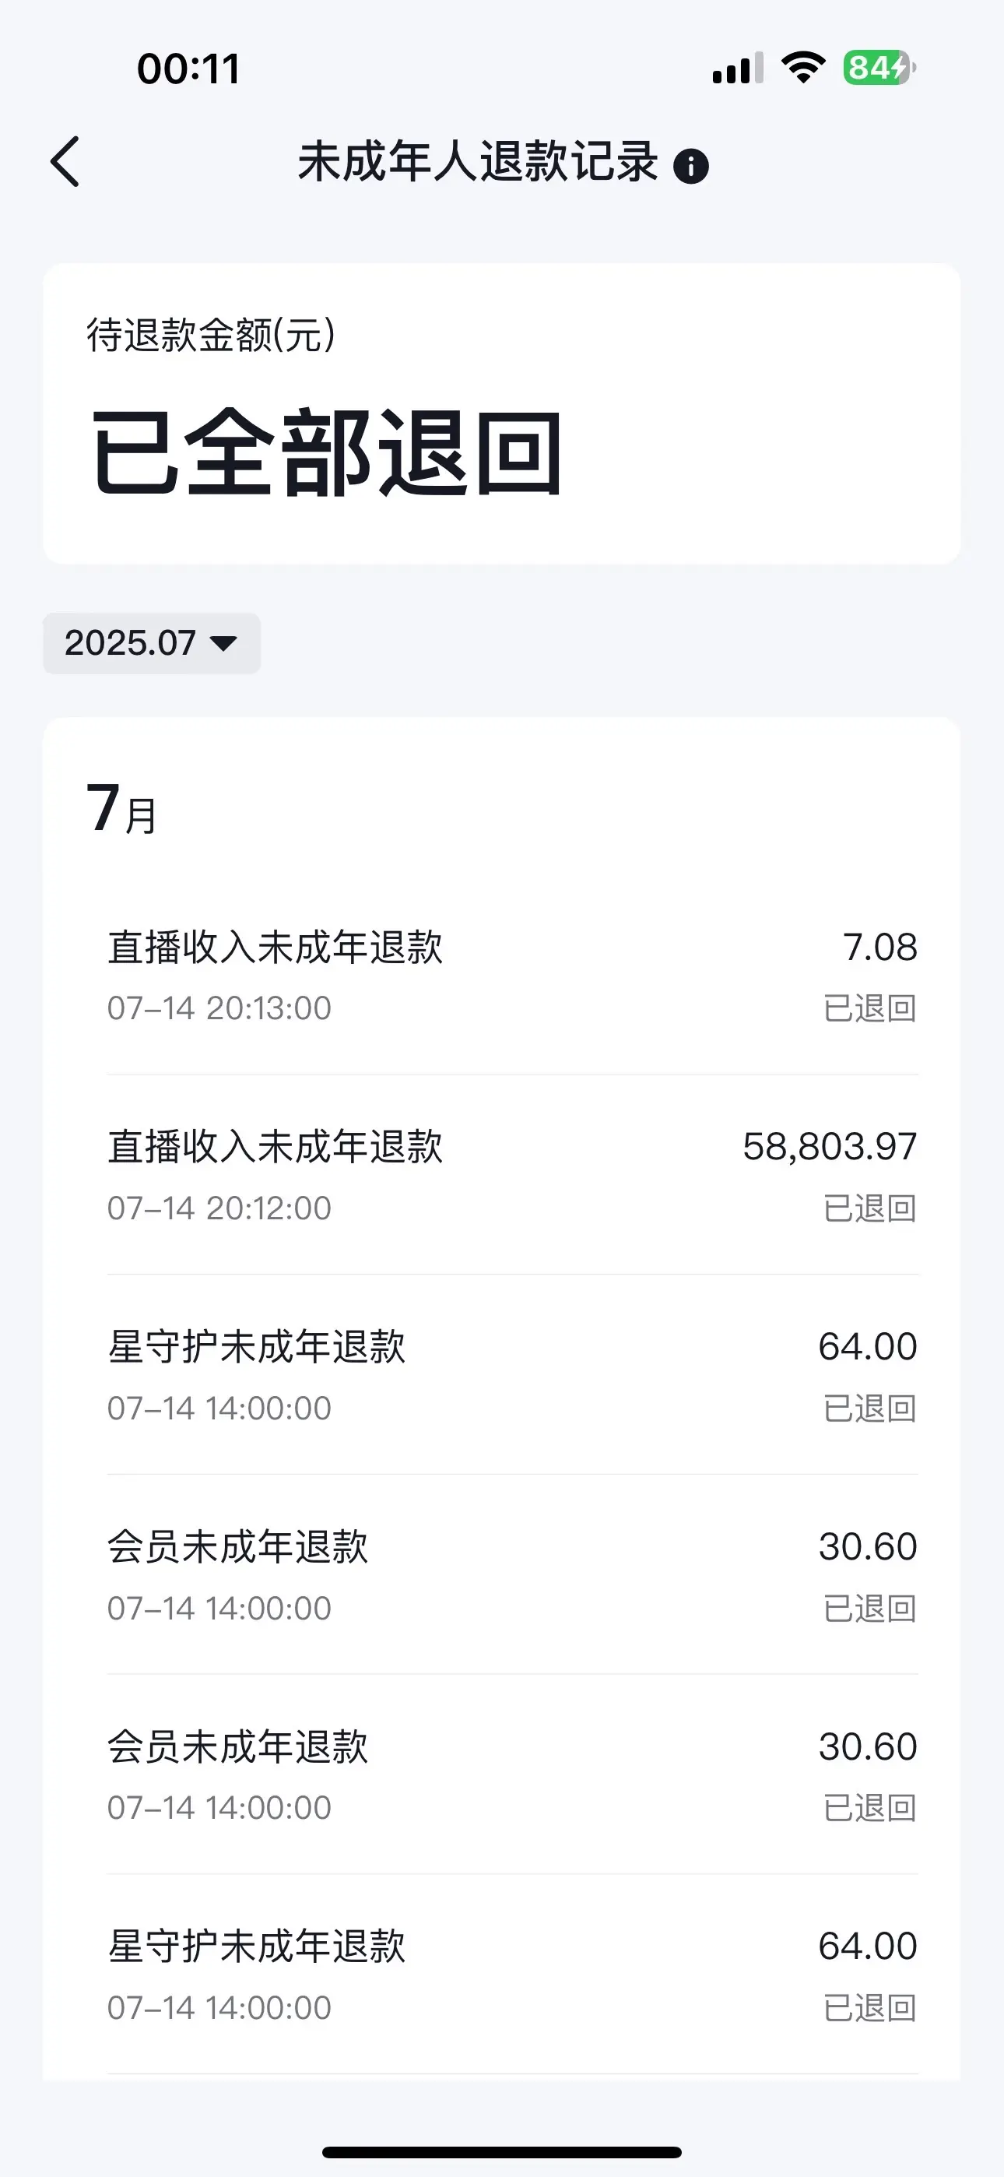Image resolution: width=1004 pixels, height=2177 pixels.
Task: Tap 已退回 status under 58,803.97
Action: tap(869, 1208)
